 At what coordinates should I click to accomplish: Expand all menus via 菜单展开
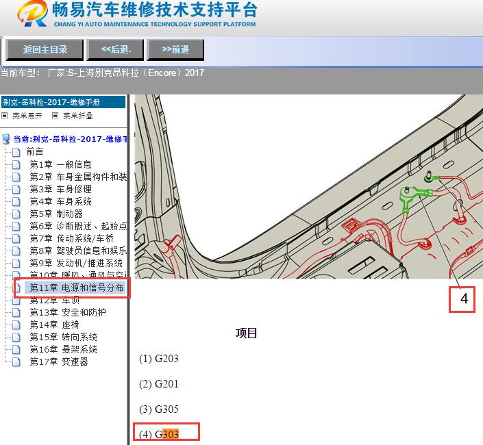point(27,116)
